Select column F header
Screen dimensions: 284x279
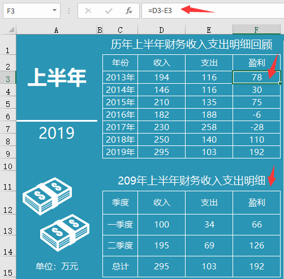(256, 29)
